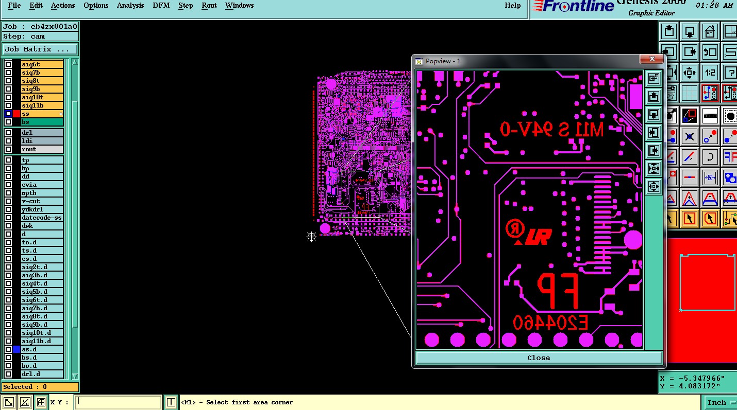The width and height of the screenshot is (737, 410).
Task: Toggle checkbox for sig6t layer
Action: pyautogui.click(x=8, y=64)
